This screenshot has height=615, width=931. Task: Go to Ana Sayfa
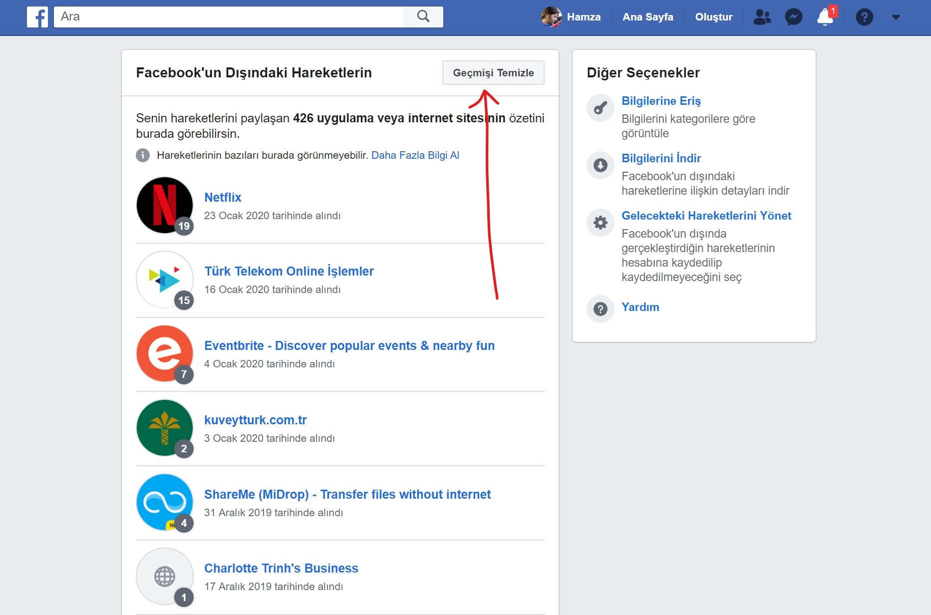(x=647, y=17)
